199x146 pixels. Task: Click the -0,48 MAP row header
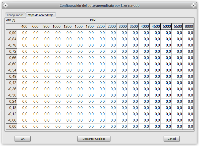(12, 76)
